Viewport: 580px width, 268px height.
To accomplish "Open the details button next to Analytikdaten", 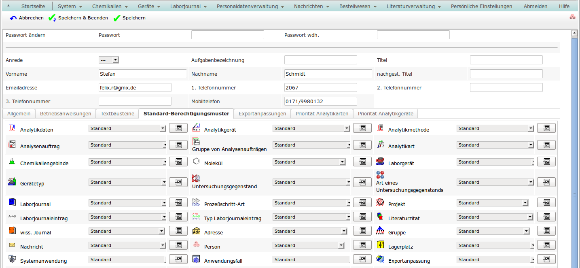I will click(x=178, y=128).
